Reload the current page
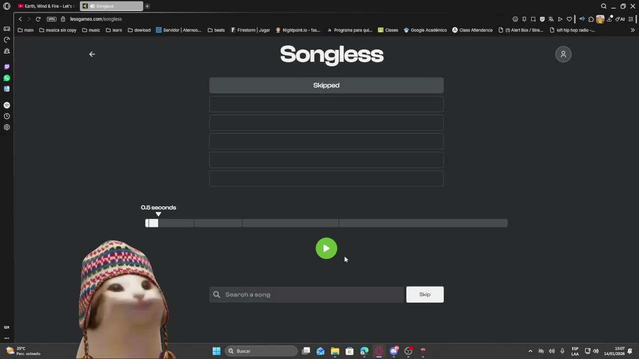639x359 pixels. (38, 19)
